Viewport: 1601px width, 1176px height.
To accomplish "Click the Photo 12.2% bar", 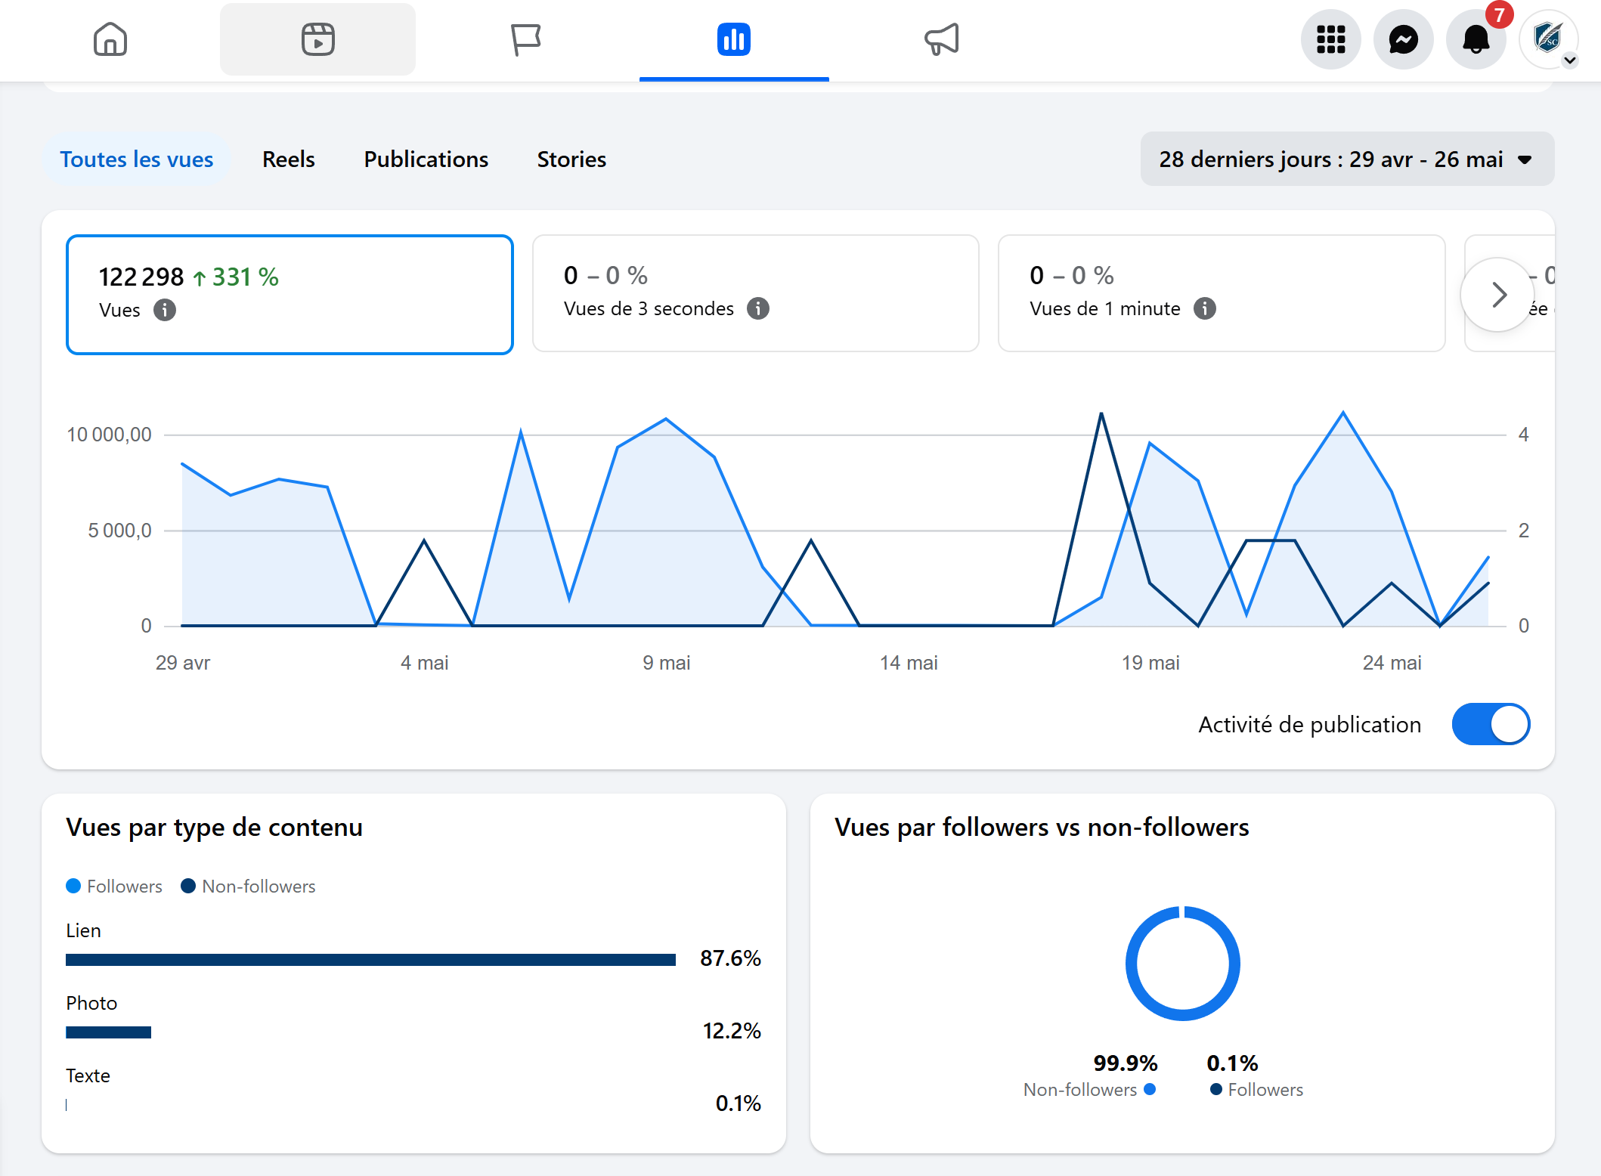I will coord(108,1032).
